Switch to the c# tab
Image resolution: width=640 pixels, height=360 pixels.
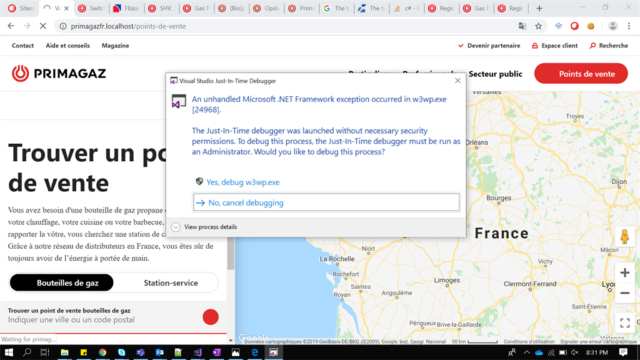407,8
